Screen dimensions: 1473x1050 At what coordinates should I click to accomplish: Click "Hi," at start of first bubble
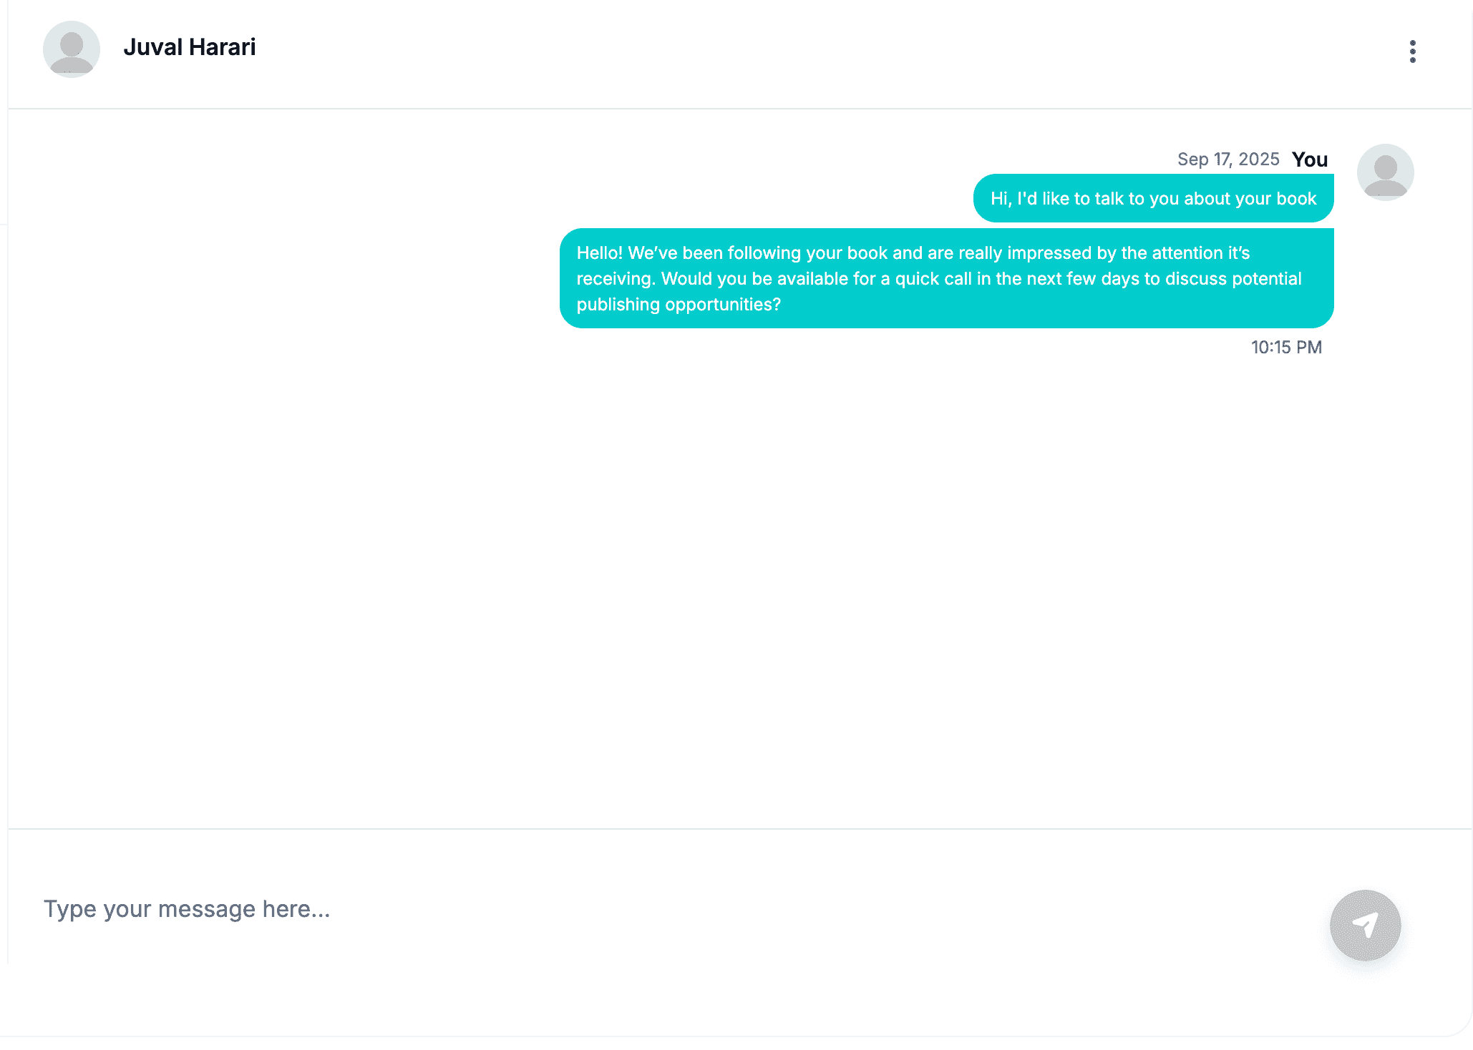(x=1001, y=199)
